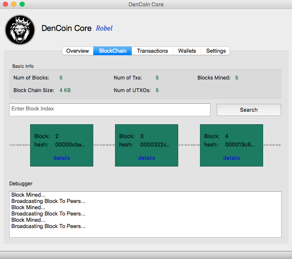Screen dimensions: 292x259
Task: Click the Robel username label
Action: 104,28
